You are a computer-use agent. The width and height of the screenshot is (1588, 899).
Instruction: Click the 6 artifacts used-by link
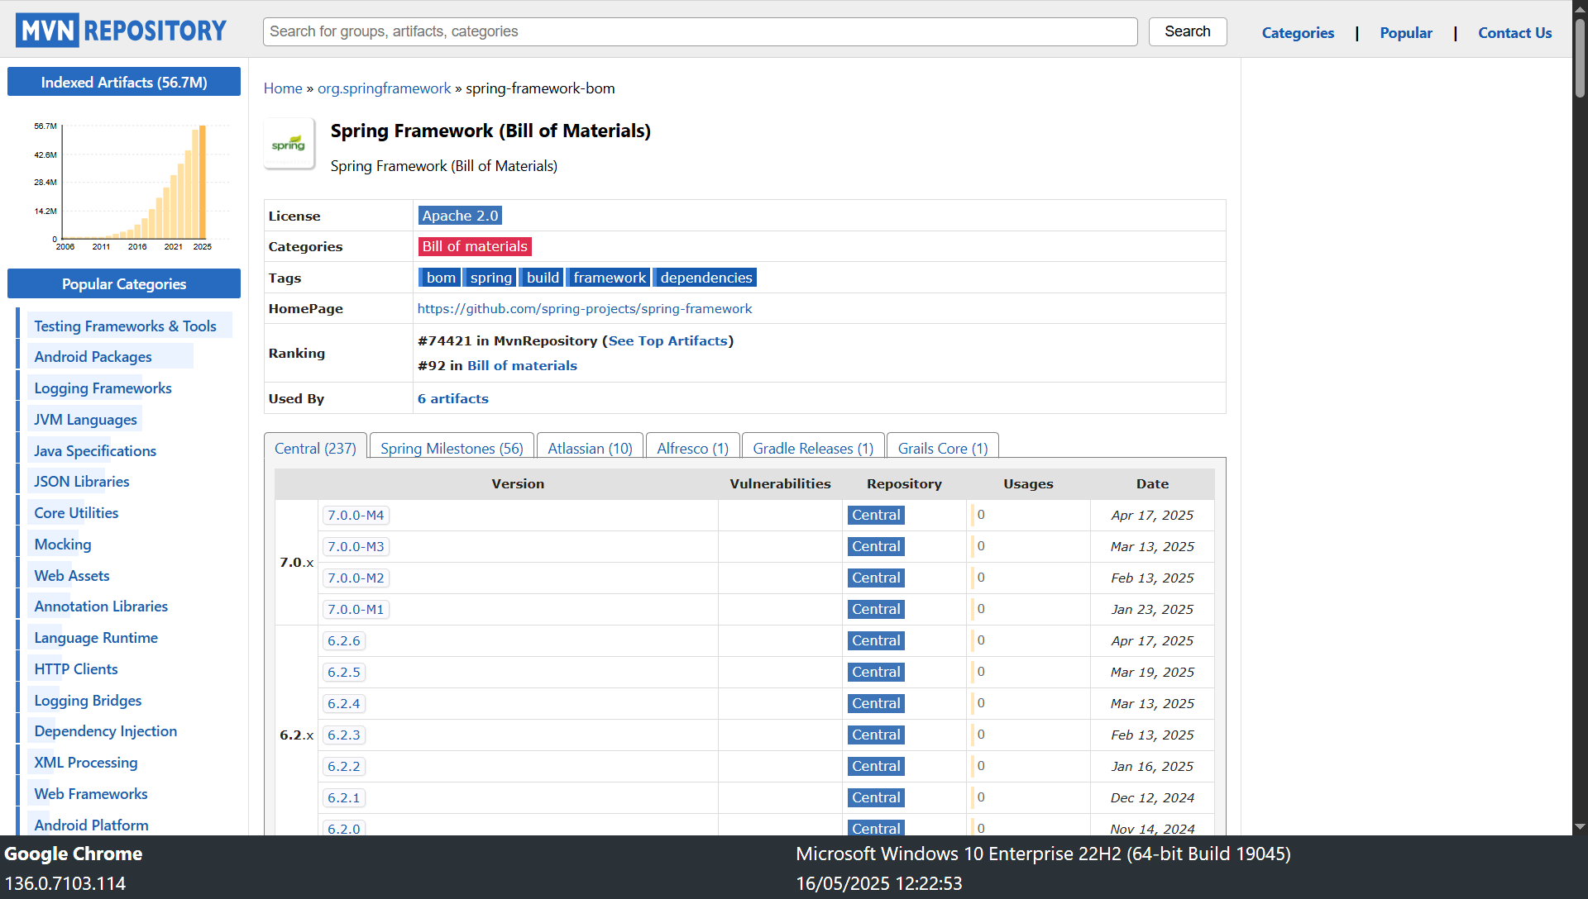coord(452,398)
